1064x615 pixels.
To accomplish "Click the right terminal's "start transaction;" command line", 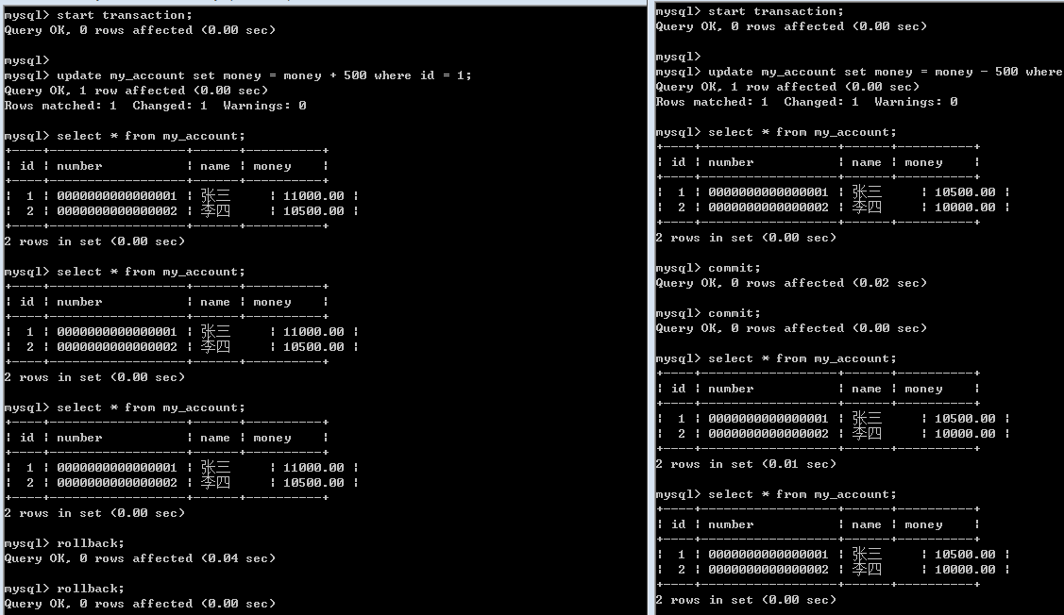I will click(750, 11).
